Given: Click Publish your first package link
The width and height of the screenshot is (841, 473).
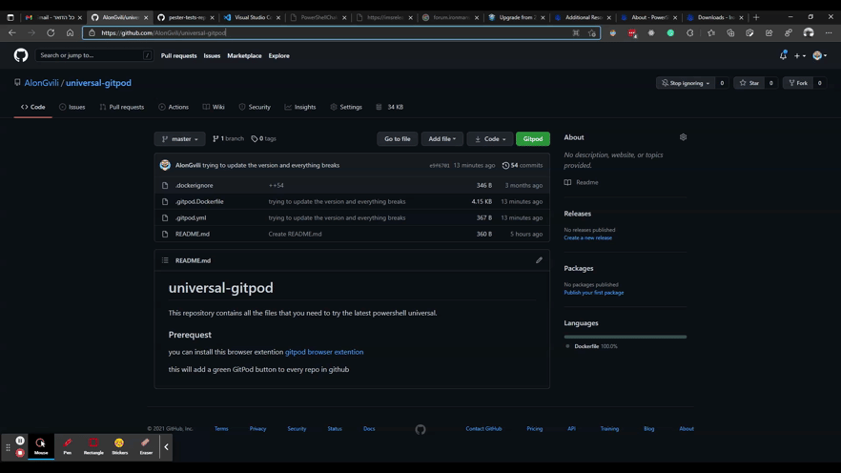Looking at the screenshot, I should (x=594, y=292).
